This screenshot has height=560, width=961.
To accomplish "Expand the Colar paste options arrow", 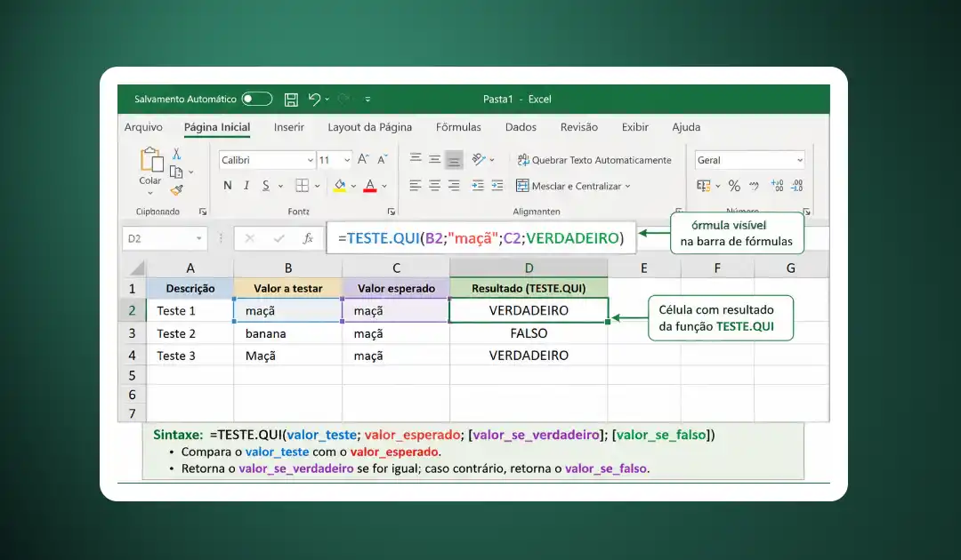I will [x=150, y=193].
